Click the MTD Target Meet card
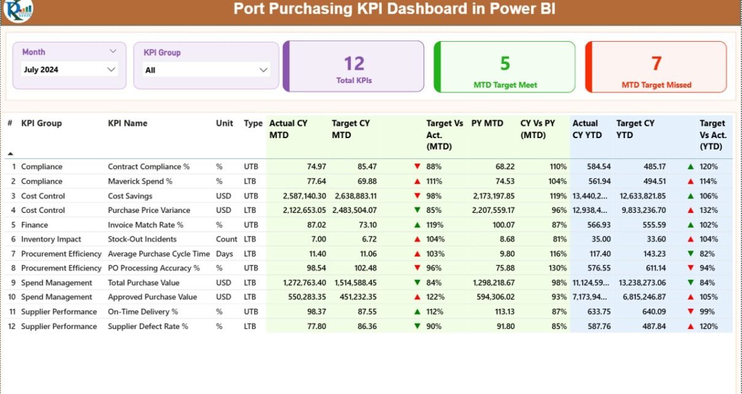 [x=505, y=67]
